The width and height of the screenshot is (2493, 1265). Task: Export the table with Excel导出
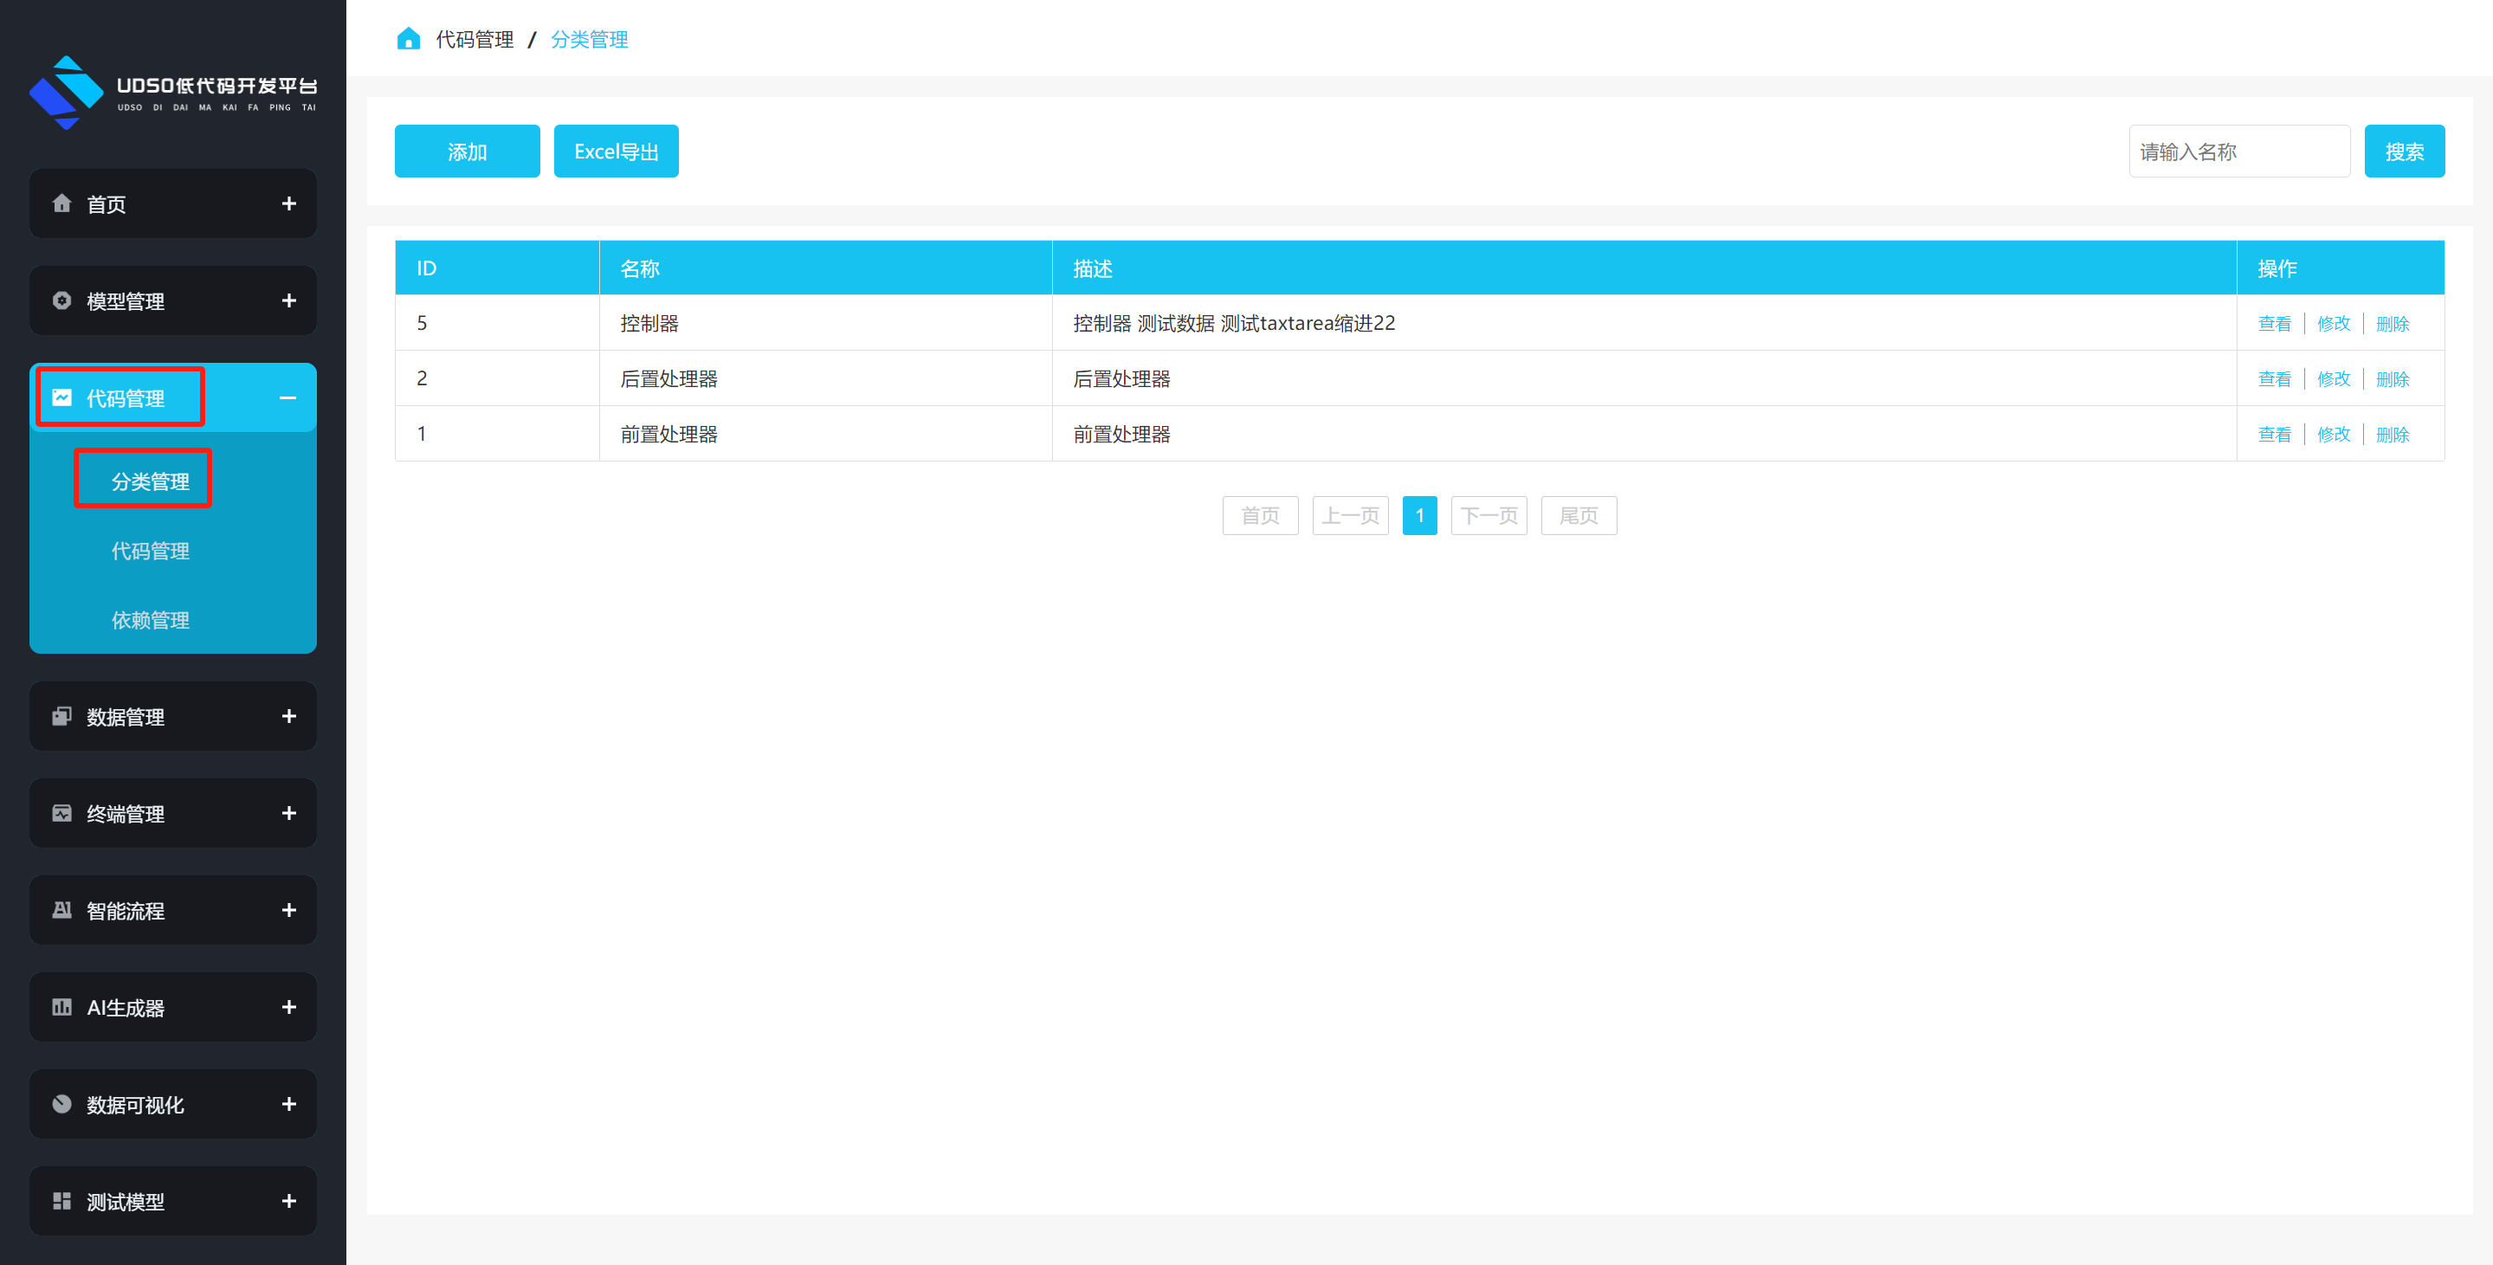(616, 151)
